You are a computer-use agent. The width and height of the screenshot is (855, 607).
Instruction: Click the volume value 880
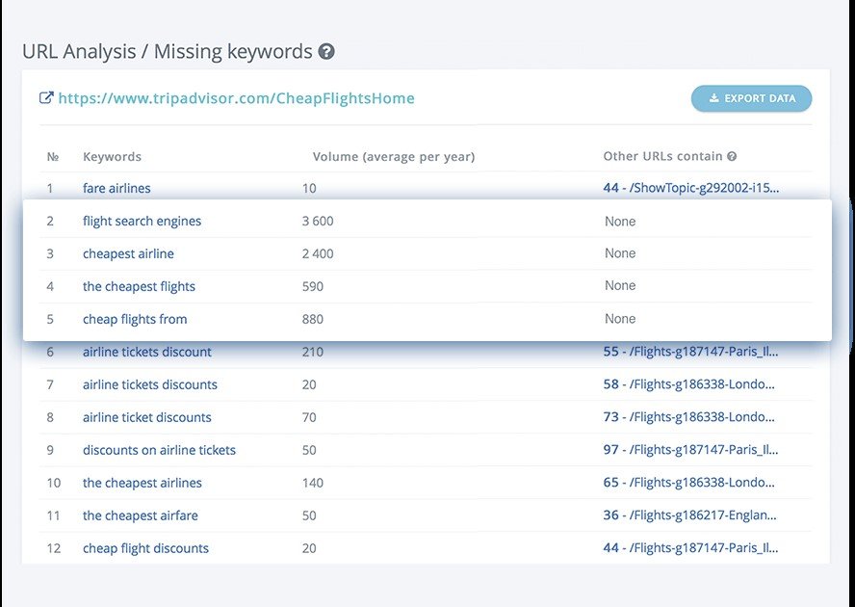[x=313, y=319]
